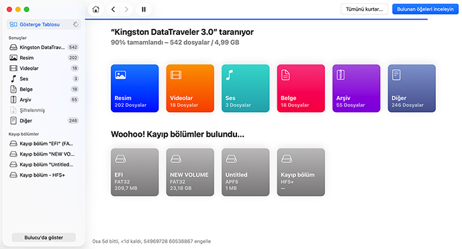
Task: Open the Kayıp bölüm HFS+ card
Action: [x=301, y=172]
